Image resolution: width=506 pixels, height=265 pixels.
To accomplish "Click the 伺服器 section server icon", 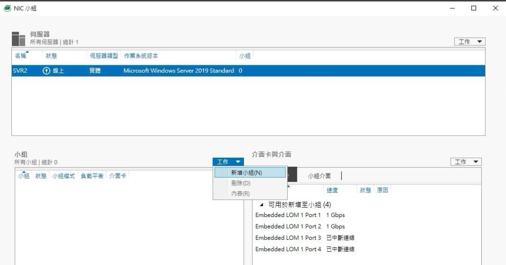I will 18,39.
